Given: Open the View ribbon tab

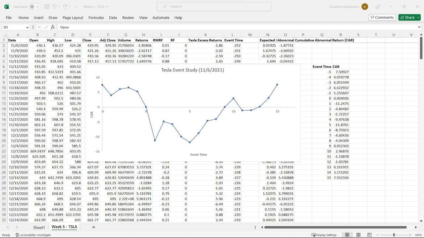Looking at the screenshot, I should pyautogui.click(x=143, y=18).
